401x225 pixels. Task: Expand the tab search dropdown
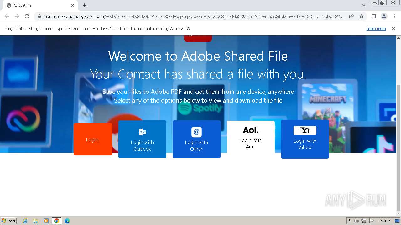point(363,5)
